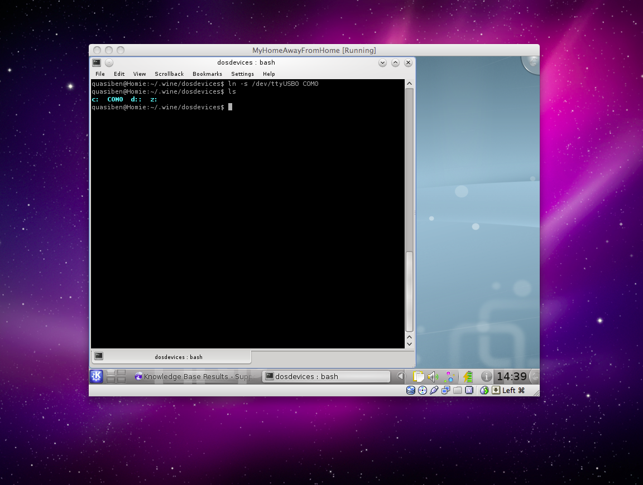Viewport: 643px width, 485px height.
Task: Click dosdevices : bash taskbar entry
Action: click(326, 376)
